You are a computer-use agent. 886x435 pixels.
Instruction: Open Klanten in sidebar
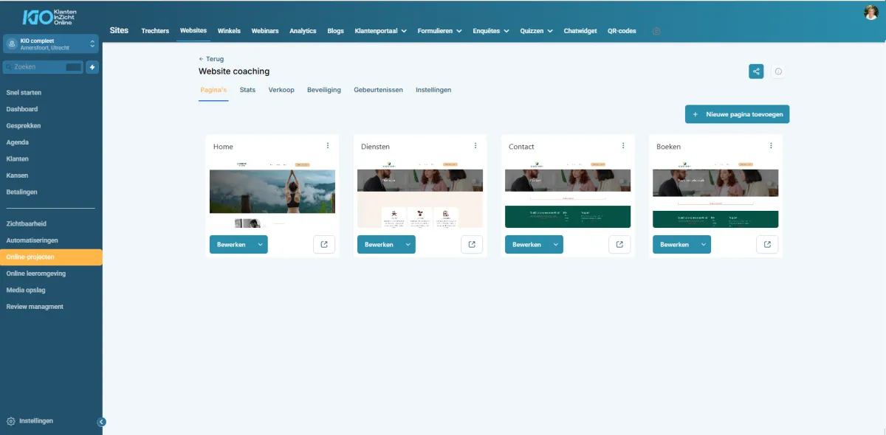point(18,159)
